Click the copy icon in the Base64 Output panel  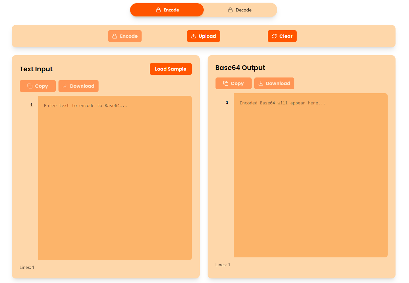point(226,83)
